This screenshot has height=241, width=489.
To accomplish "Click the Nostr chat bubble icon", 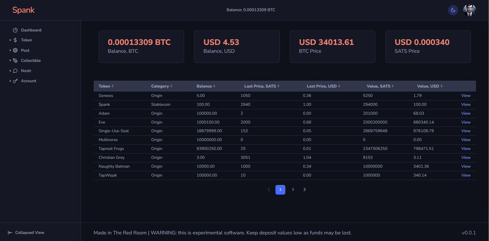I will 15,71.
